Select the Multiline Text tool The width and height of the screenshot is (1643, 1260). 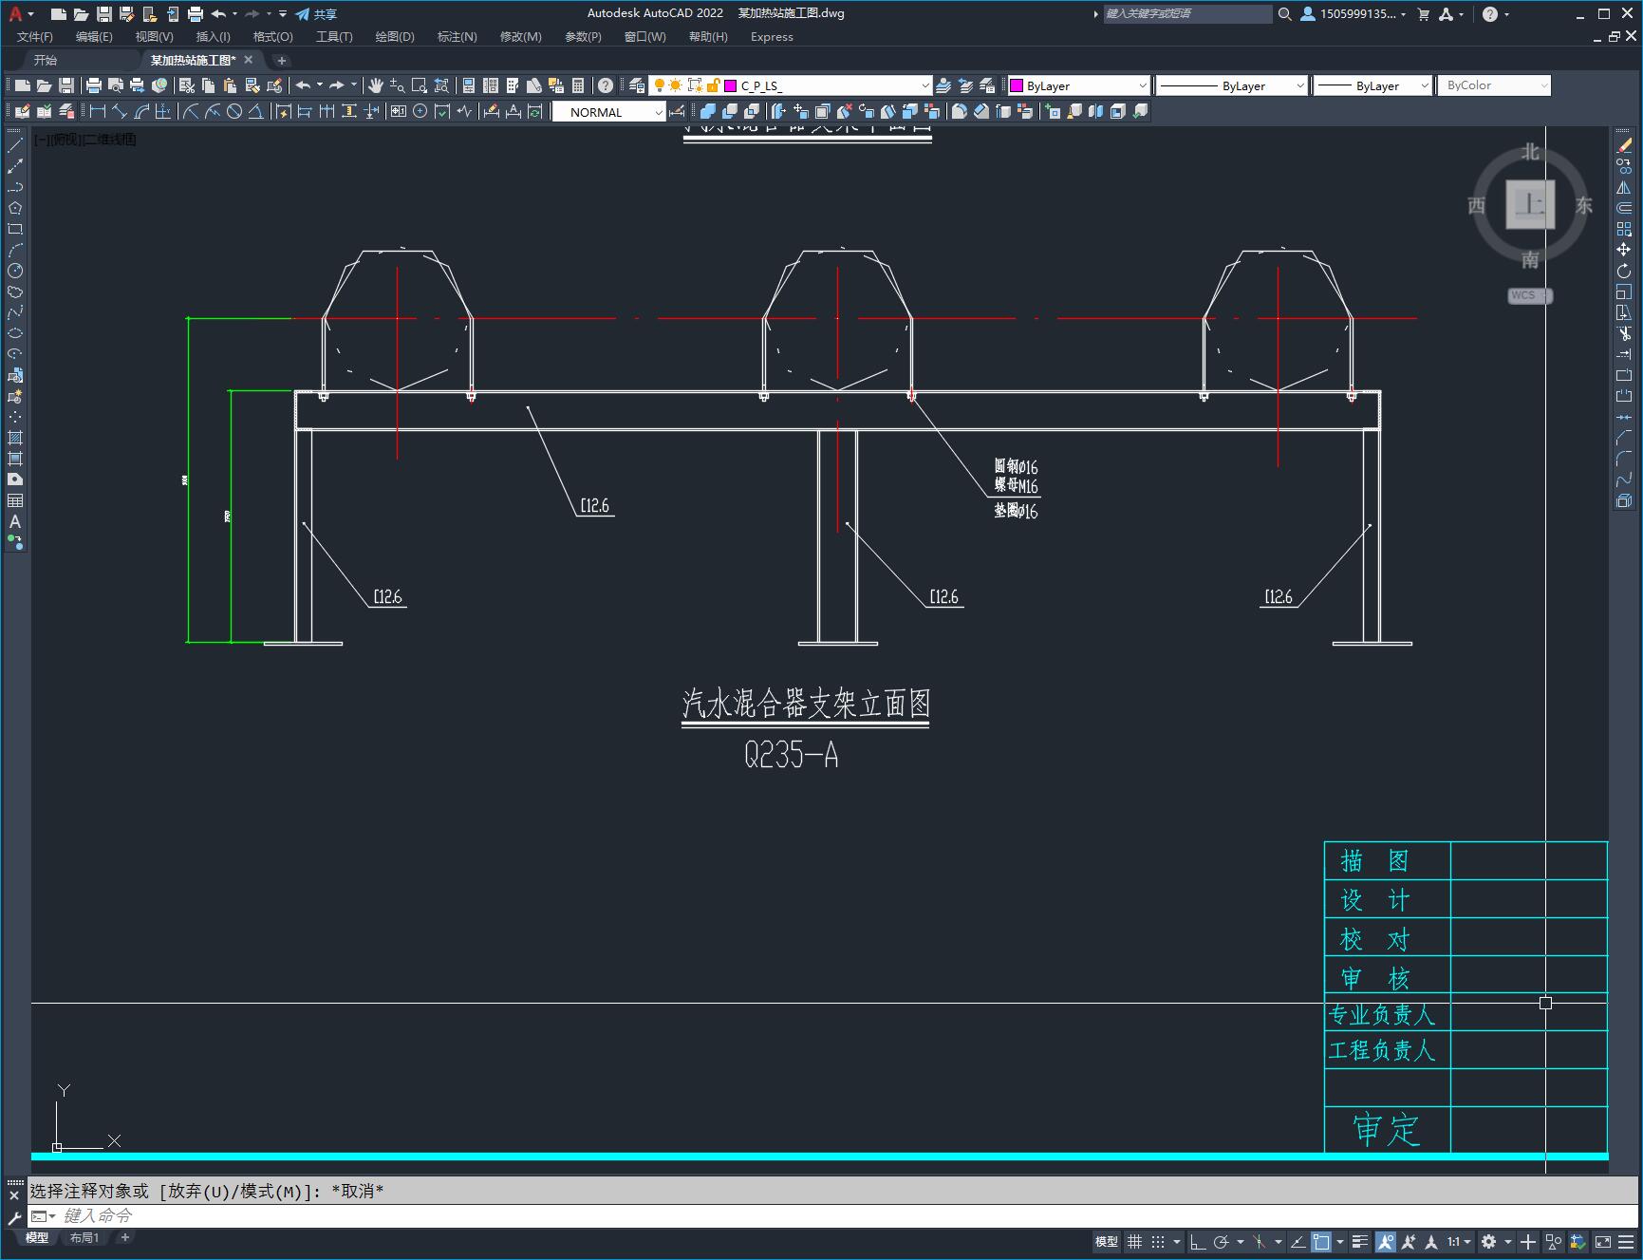pos(15,521)
